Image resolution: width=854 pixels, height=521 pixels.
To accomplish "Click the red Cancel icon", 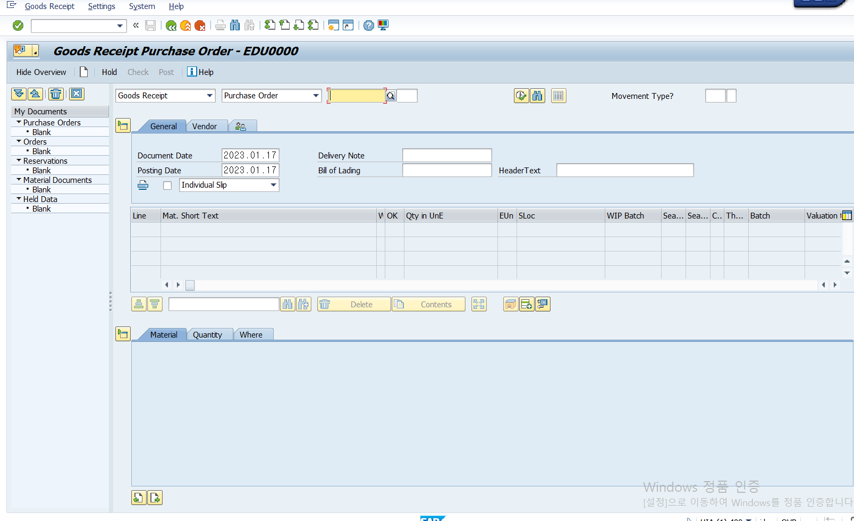I will [200, 26].
